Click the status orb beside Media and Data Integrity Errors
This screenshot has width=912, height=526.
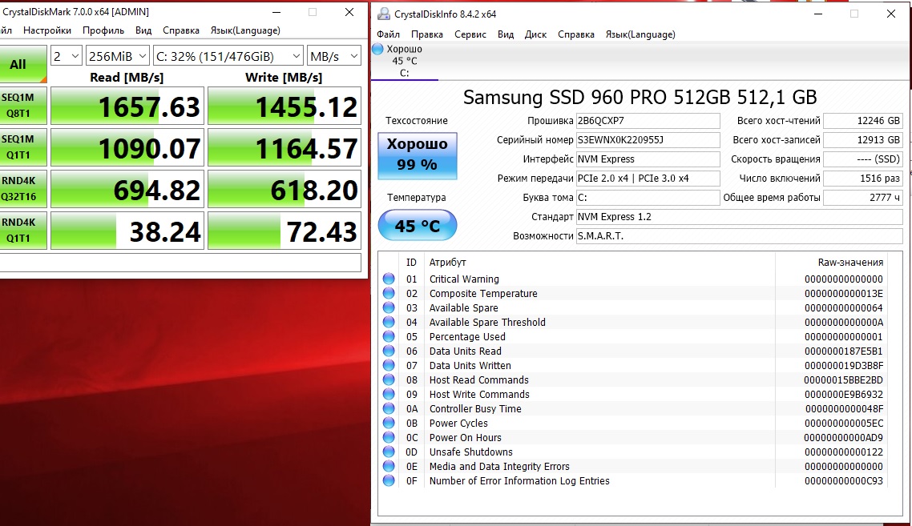(389, 466)
